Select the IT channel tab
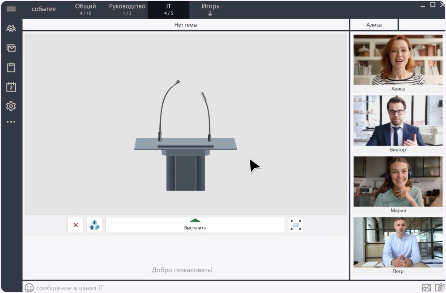This screenshot has height=293, width=446. tap(168, 9)
